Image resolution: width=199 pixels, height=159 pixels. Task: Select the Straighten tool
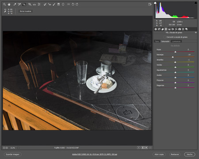coord(34,4)
